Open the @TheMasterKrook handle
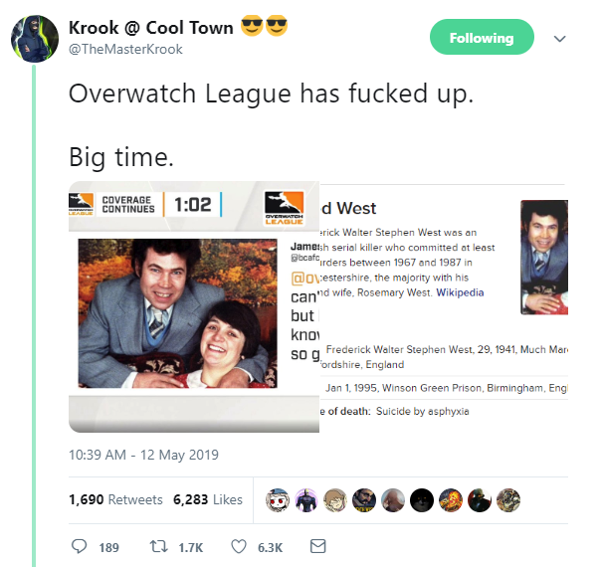Screen dimensions: 601x567 click(125, 49)
